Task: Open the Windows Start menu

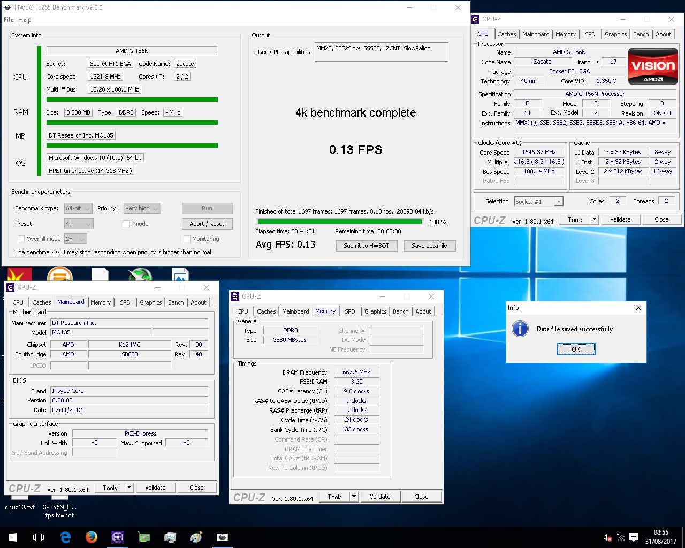Action: [12, 537]
